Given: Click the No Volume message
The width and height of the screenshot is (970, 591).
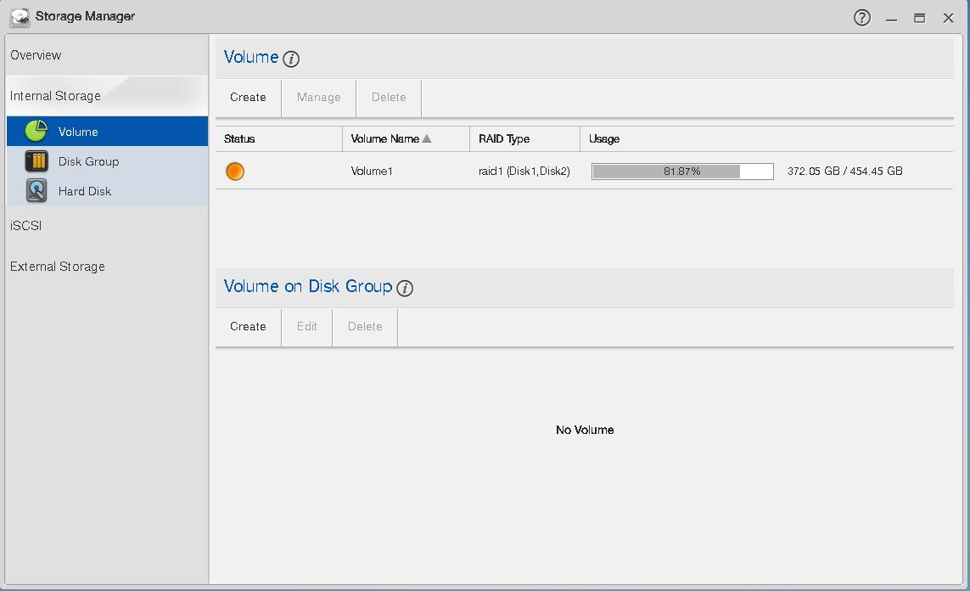Looking at the screenshot, I should [x=585, y=430].
